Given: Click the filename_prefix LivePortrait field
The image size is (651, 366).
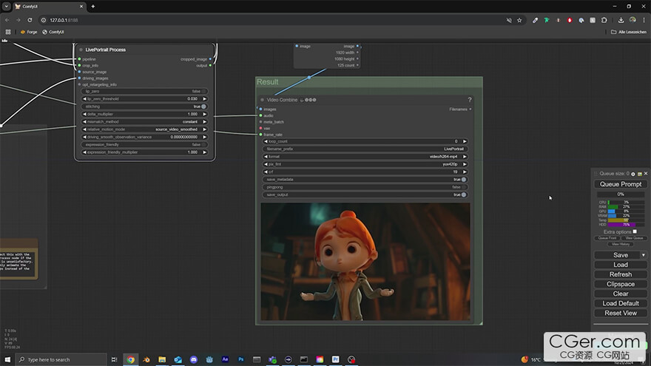Looking at the screenshot, I should 365,149.
